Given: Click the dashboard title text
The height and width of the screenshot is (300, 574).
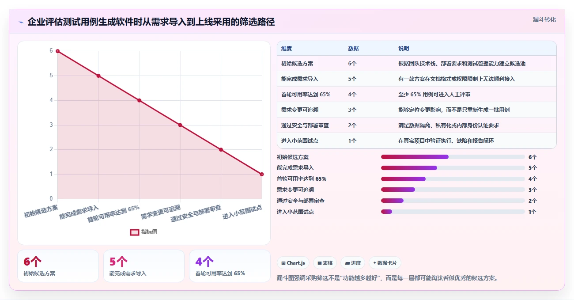Looking at the screenshot, I should (x=151, y=22).
